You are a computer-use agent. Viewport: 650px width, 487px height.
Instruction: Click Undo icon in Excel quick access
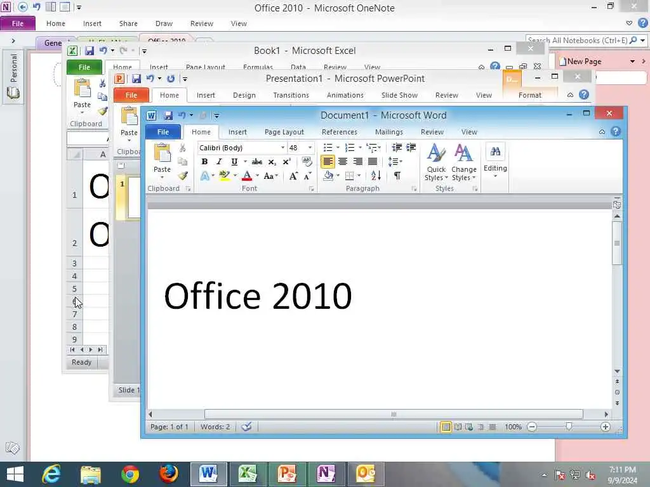[x=103, y=51]
